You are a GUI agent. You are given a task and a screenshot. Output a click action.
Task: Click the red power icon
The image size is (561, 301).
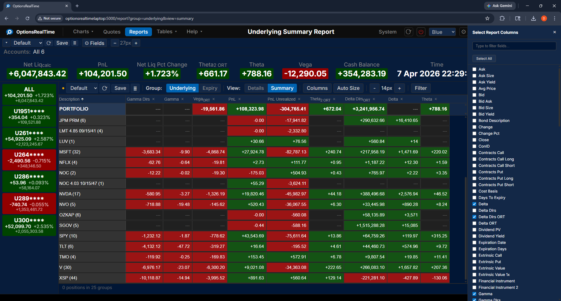[x=421, y=32]
